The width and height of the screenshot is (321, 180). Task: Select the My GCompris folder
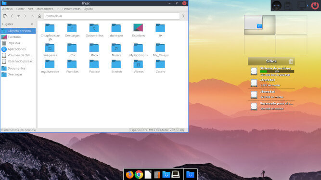click(138, 48)
